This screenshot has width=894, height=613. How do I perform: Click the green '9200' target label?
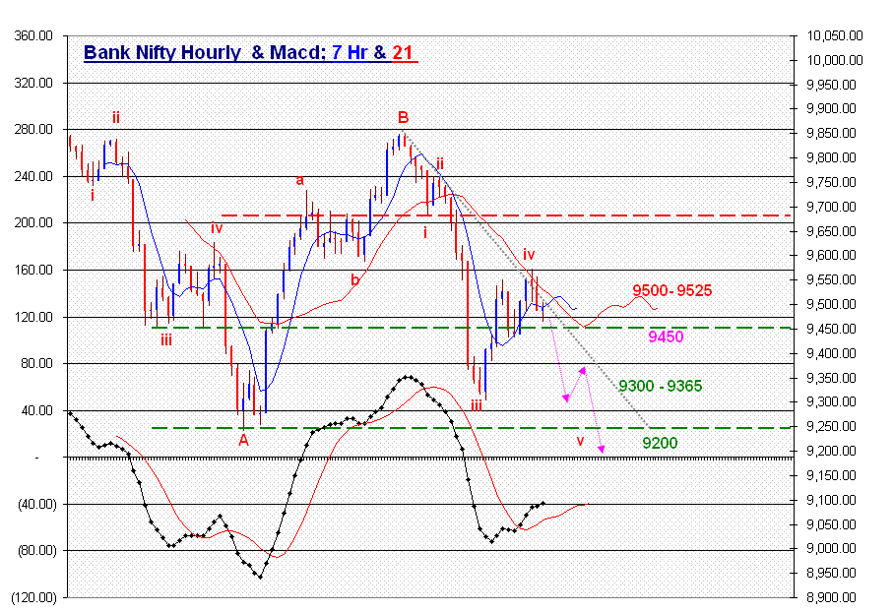point(661,443)
